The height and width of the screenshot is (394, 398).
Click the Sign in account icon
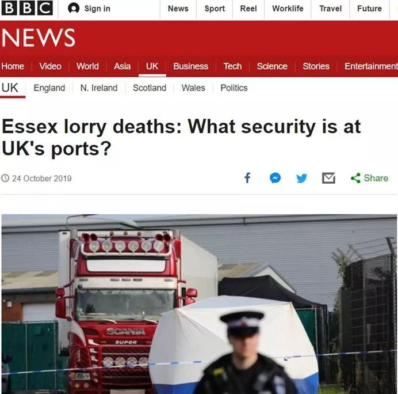(x=74, y=9)
